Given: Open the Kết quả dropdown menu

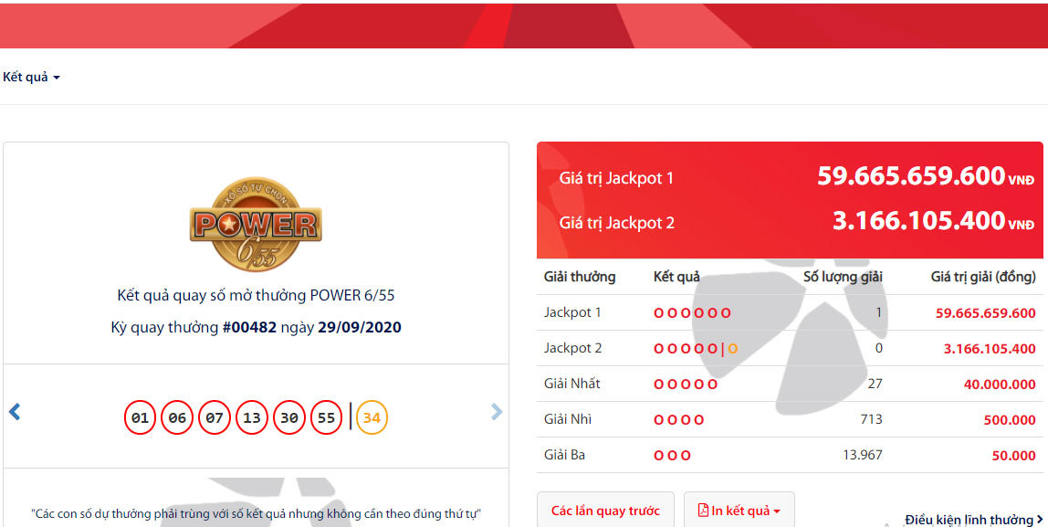Looking at the screenshot, I should click(x=31, y=78).
